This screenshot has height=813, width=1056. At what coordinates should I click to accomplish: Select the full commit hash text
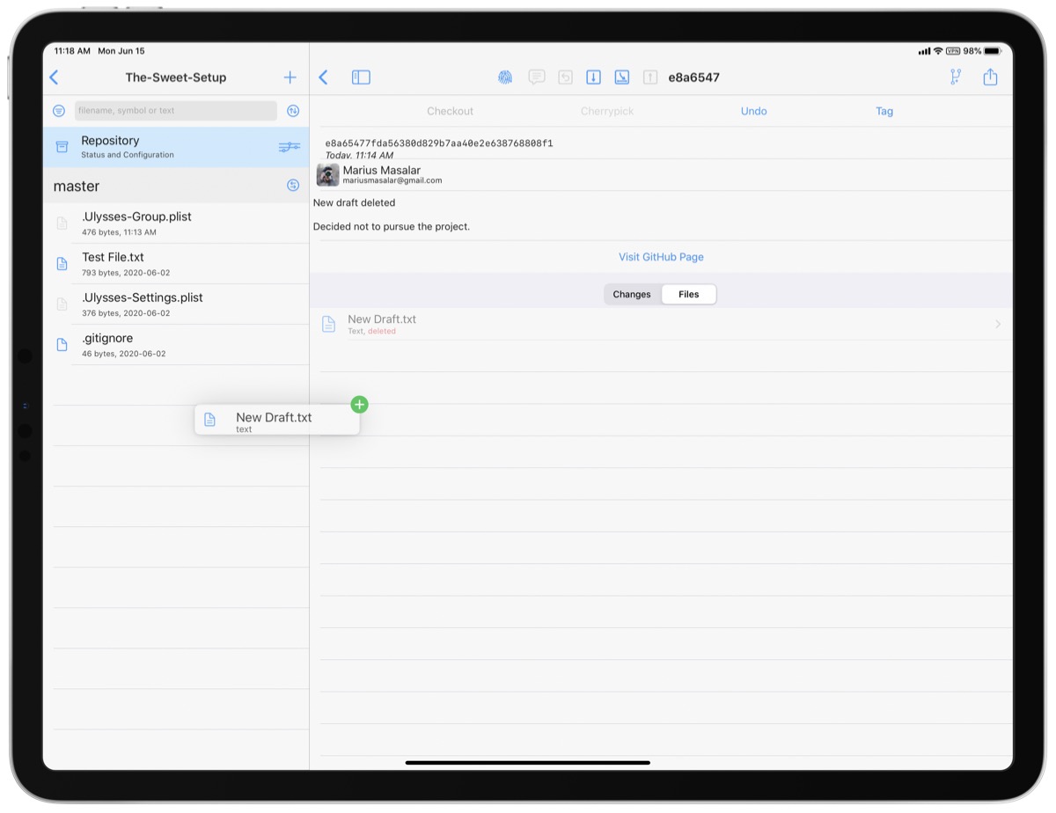[x=439, y=143]
